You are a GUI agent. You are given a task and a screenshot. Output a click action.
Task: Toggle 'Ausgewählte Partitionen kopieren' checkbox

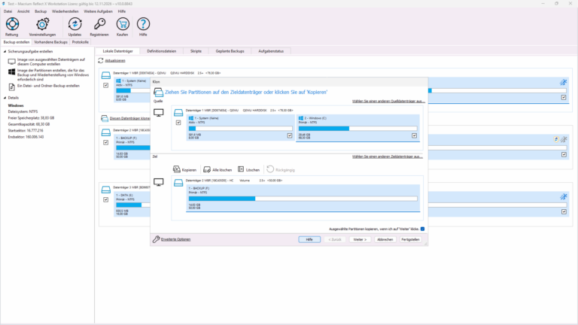[422, 229]
